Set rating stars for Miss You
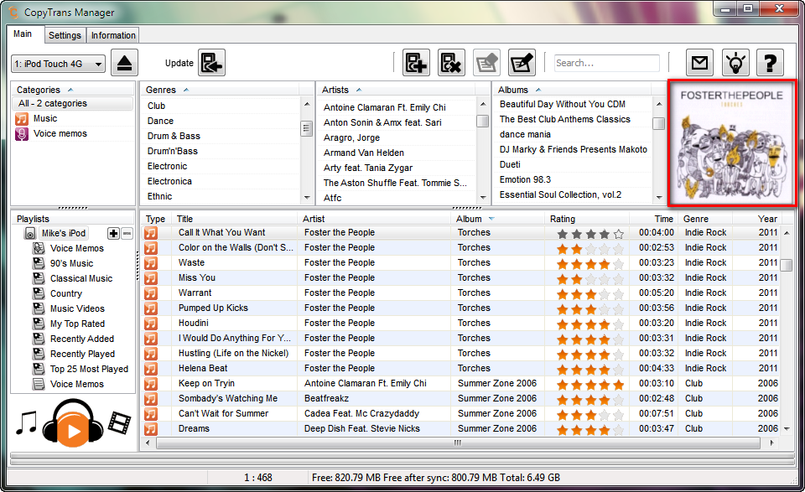805x492 pixels. [x=590, y=279]
